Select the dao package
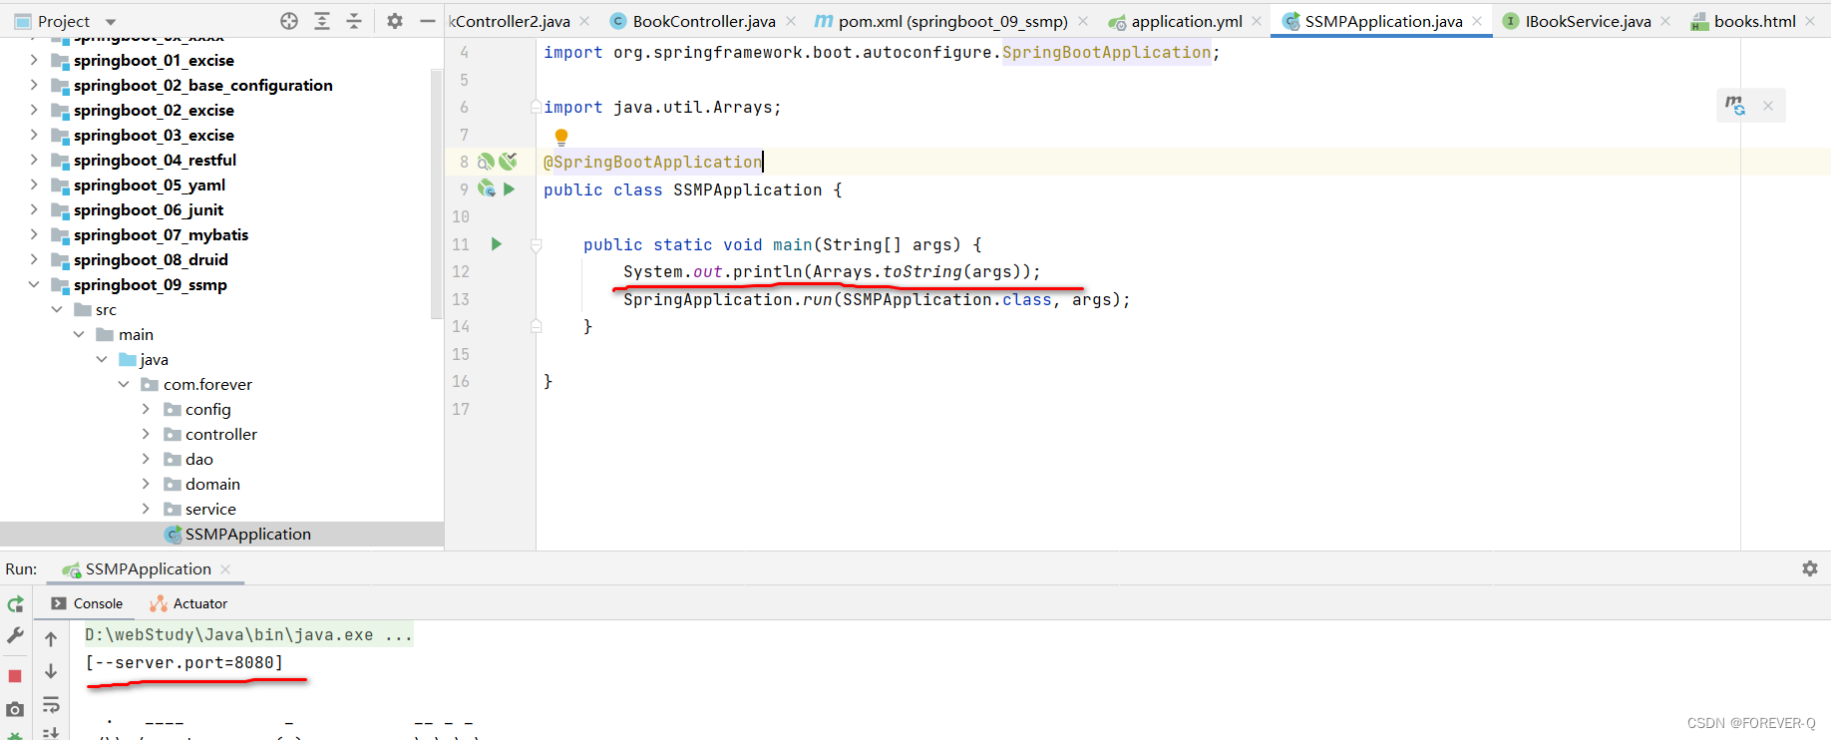Image resolution: width=1831 pixels, height=740 pixels. 199,459
